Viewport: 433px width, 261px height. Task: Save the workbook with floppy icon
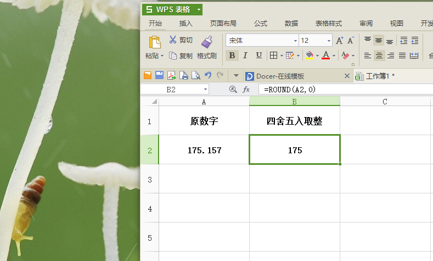pos(159,75)
